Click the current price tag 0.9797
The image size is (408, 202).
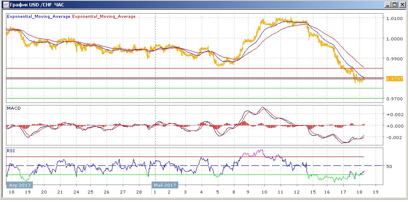pos(395,79)
